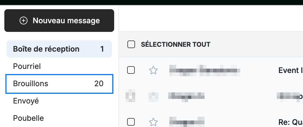Star the Event email

(x=153, y=70)
